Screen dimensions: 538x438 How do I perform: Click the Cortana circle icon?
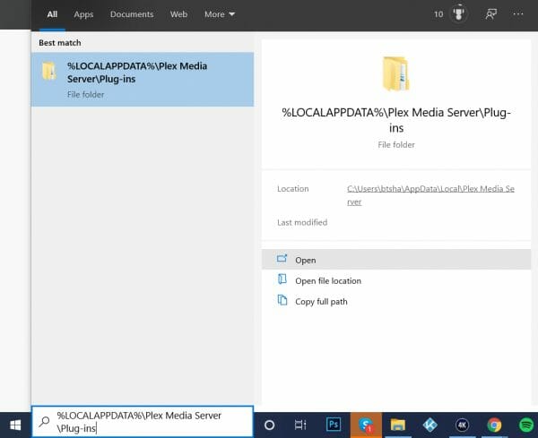click(x=269, y=425)
